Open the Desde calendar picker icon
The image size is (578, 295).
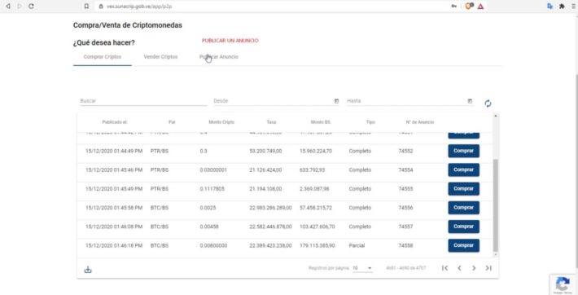(x=336, y=101)
